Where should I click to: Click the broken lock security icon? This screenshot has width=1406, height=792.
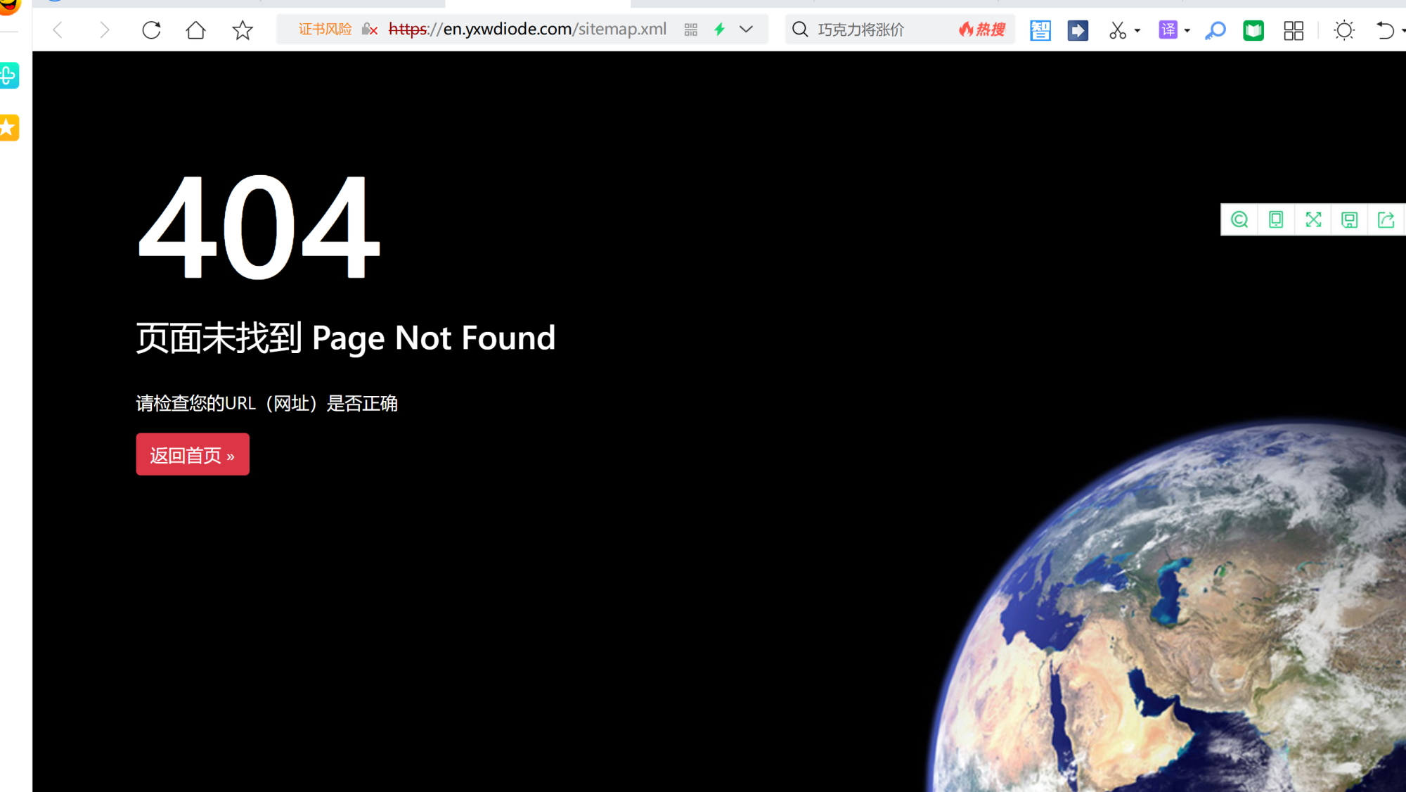[370, 30]
